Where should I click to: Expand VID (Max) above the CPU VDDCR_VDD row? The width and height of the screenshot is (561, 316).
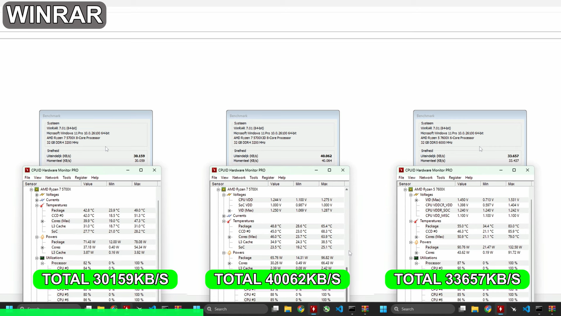(417, 200)
